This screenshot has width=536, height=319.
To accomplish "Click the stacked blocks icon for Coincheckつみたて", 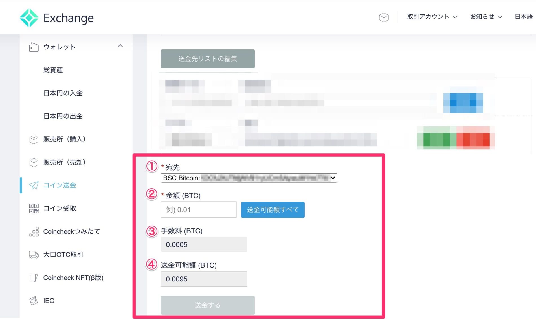I will [34, 232].
